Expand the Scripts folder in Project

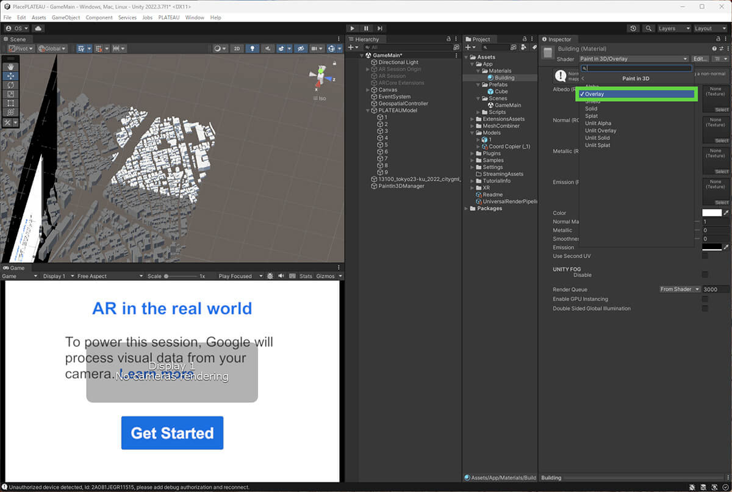tap(478, 112)
